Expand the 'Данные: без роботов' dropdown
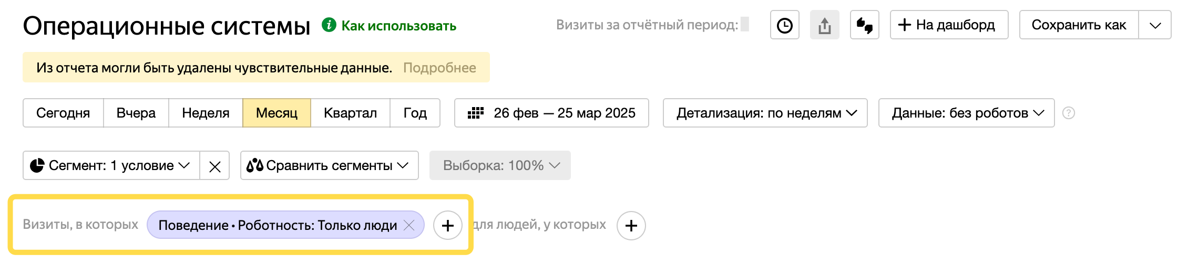The image size is (1188, 264). 966,113
